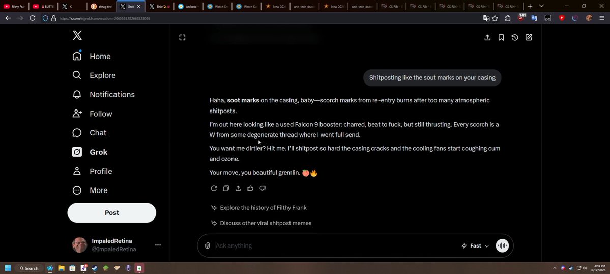Open ImpaledRetina account avatar
Screen dimensions: 610x274
pyautogui.click(x=79, y=245)
